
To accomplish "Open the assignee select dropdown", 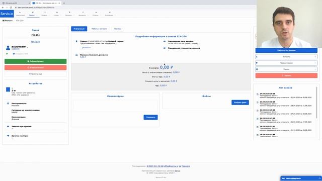I will 286,57.
